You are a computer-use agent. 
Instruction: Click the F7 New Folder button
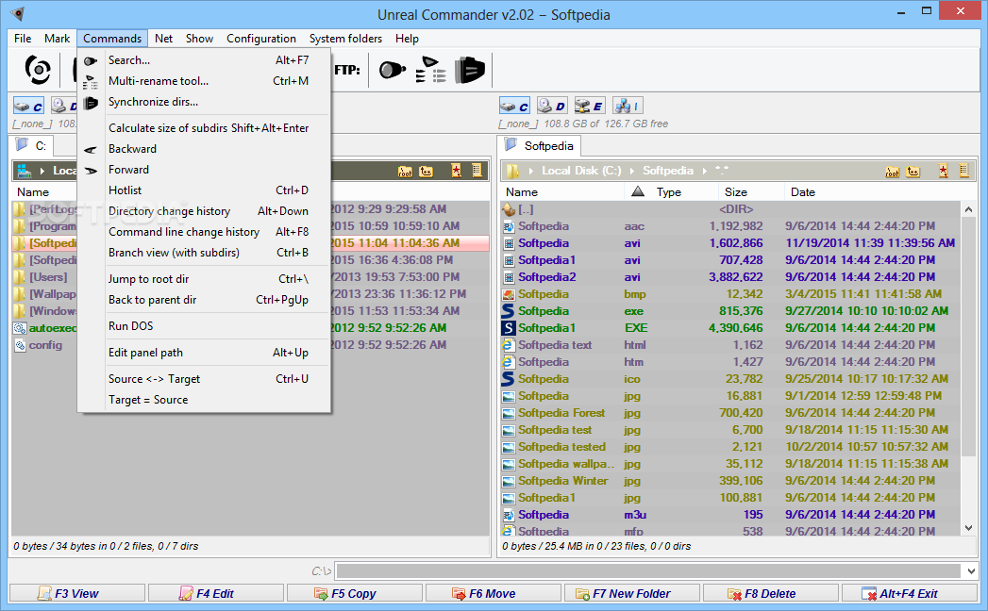tap(632, 593)
